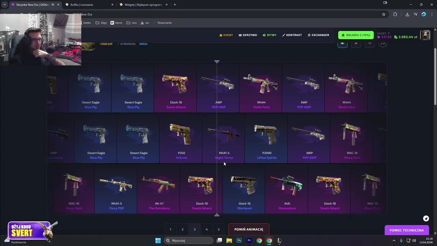The width and height of the screenshot is (437, 246).
Task: Open the Nowa karta bookmark
Action: tap(165, 23)
